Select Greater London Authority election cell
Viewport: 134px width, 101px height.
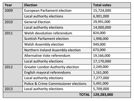[57, 67]
